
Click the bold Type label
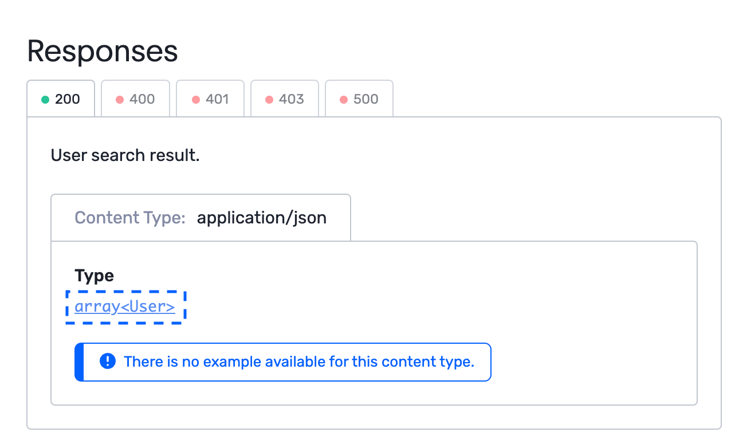(94, 276)
